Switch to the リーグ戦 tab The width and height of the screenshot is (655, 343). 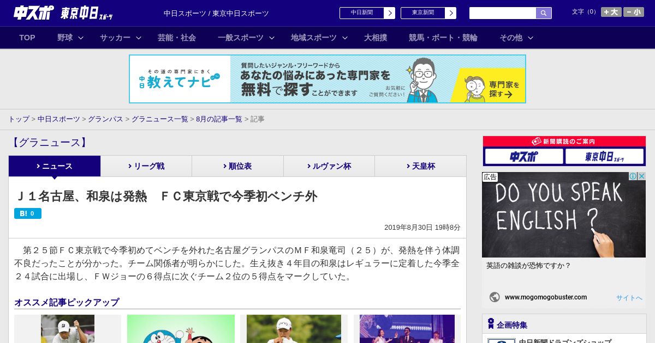(146, 166)
